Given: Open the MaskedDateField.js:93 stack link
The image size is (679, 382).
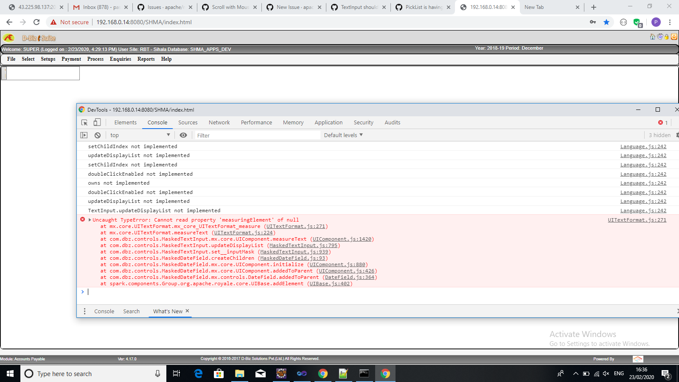Looking at the screenshot, I should 293,258.
